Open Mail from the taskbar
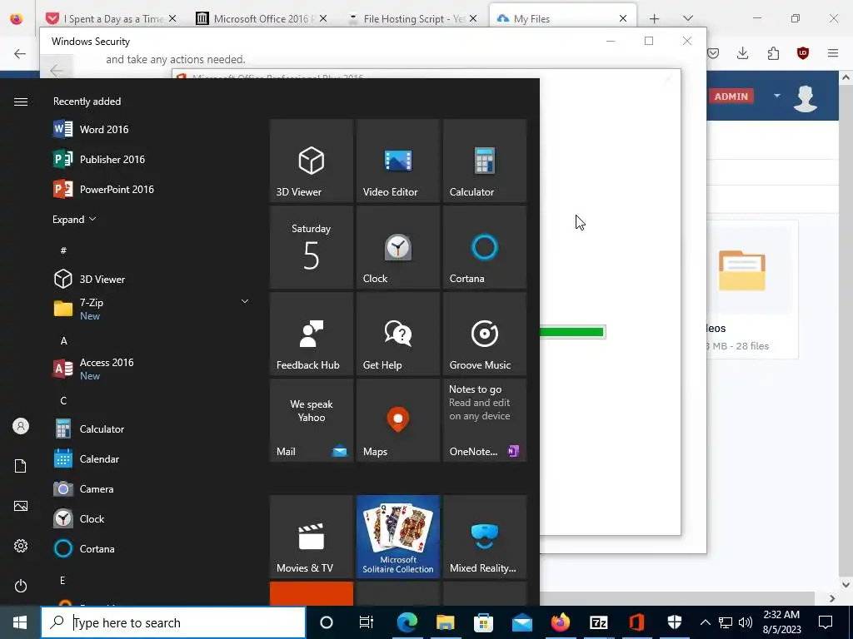The width and height of the screenshot is (853, 639). [x=521, y=622]
